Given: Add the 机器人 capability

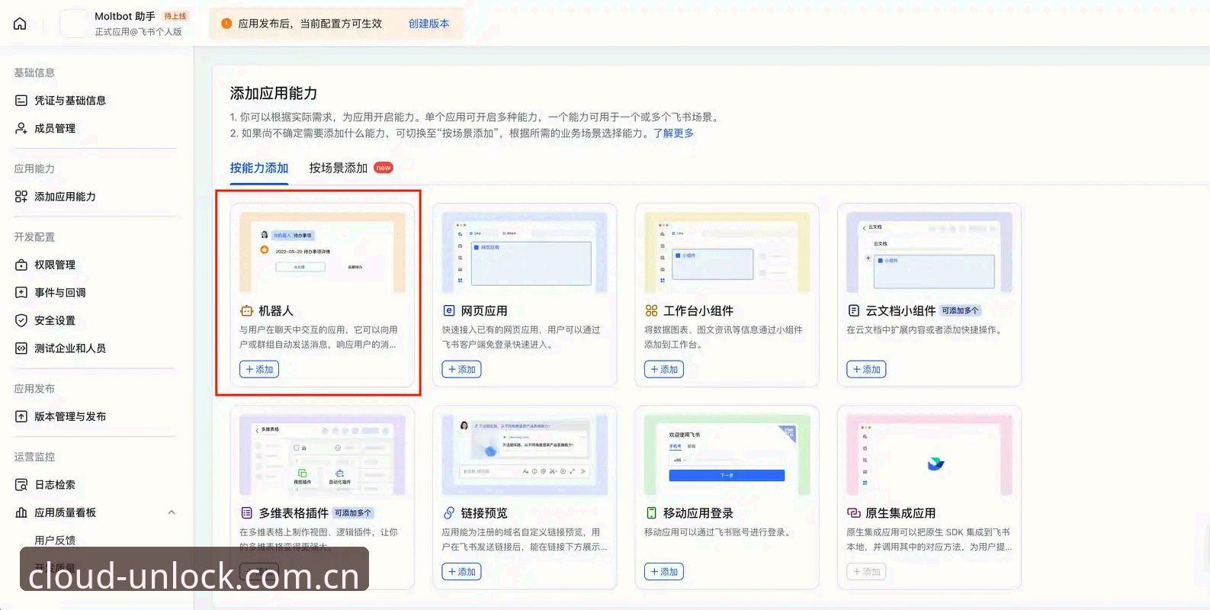Looking at the screenshot, I should (x=259, y=369).
